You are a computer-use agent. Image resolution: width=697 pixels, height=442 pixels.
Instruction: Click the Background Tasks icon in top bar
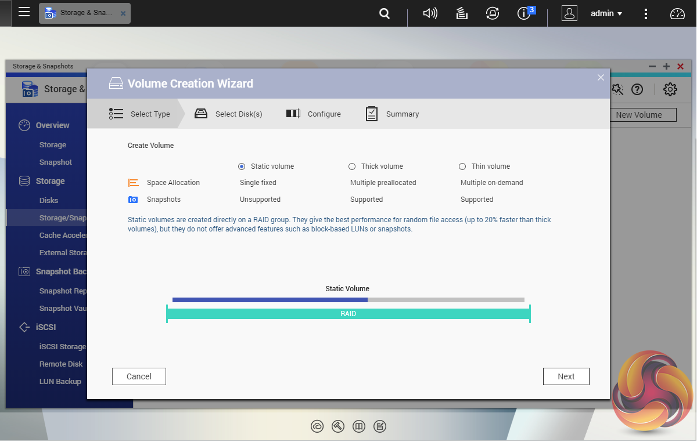461,13
